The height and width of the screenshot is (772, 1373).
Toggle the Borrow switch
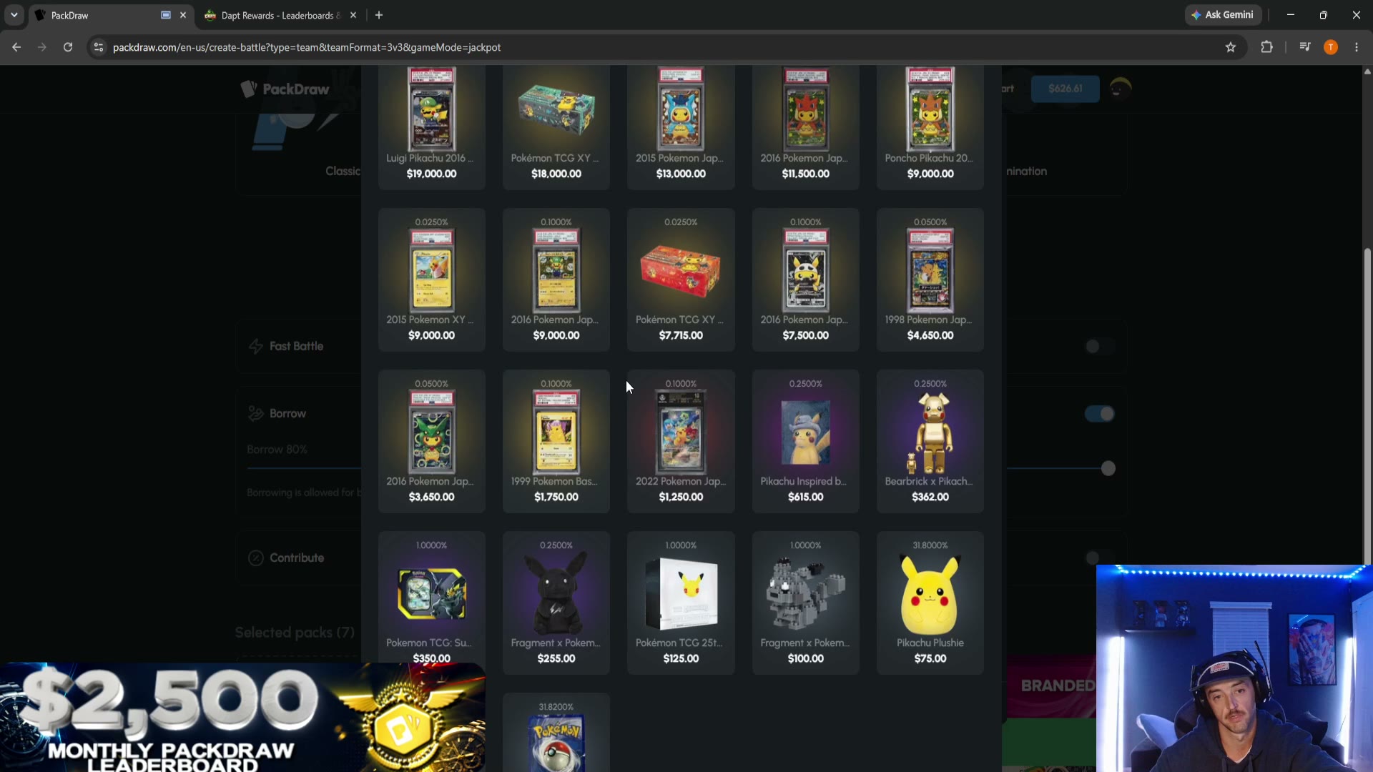tap(1099, 414)
